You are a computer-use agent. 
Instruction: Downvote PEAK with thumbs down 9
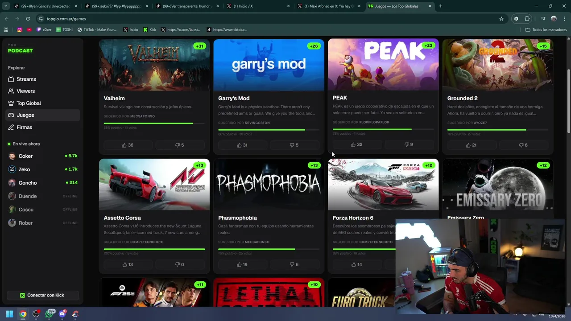409,144
